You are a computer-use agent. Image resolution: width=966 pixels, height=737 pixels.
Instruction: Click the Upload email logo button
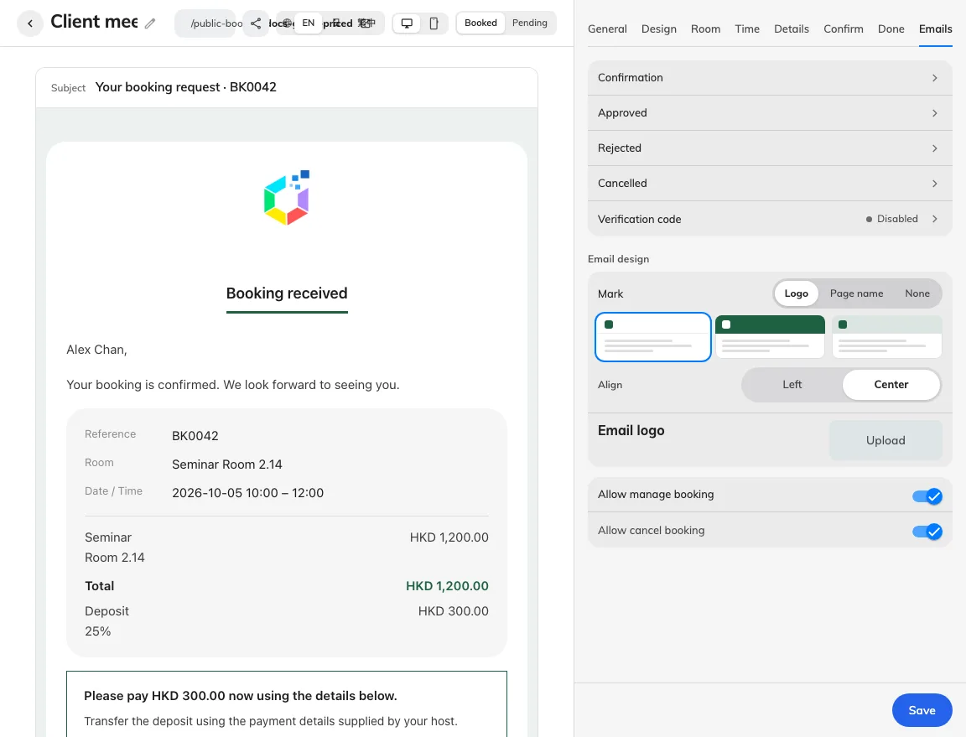tap(885, 440)
